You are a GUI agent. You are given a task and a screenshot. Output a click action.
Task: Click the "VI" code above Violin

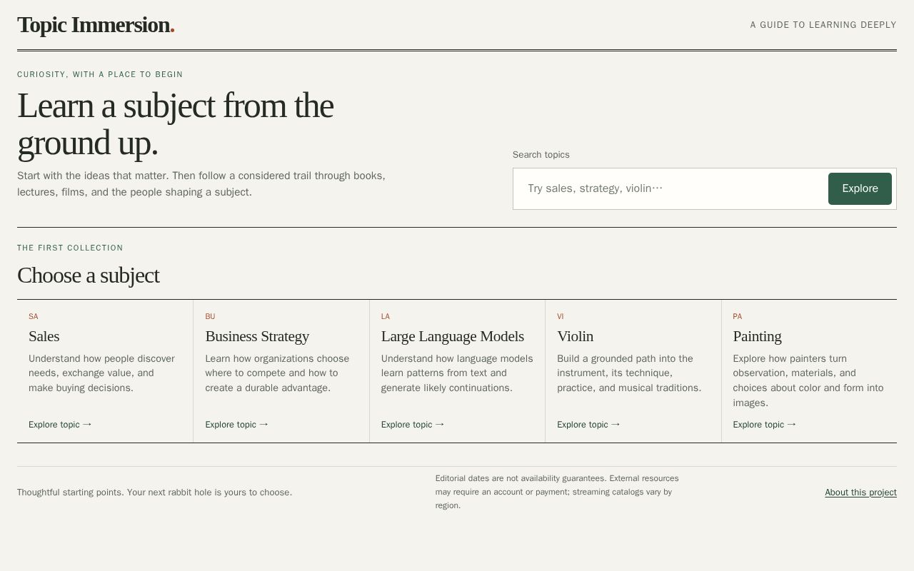coord(561,317)
